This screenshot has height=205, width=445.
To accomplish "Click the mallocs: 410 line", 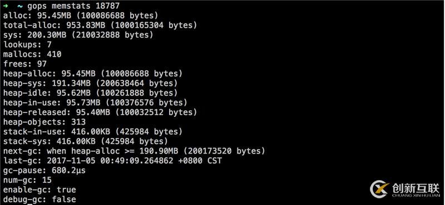I will pos(32,54).
